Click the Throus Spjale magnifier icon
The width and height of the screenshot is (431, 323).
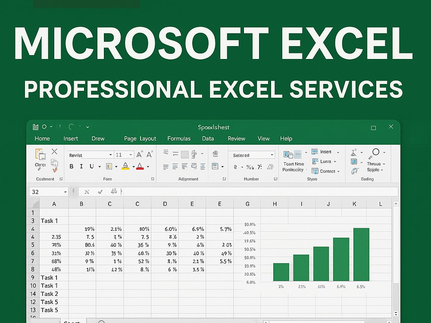(375, 153)
